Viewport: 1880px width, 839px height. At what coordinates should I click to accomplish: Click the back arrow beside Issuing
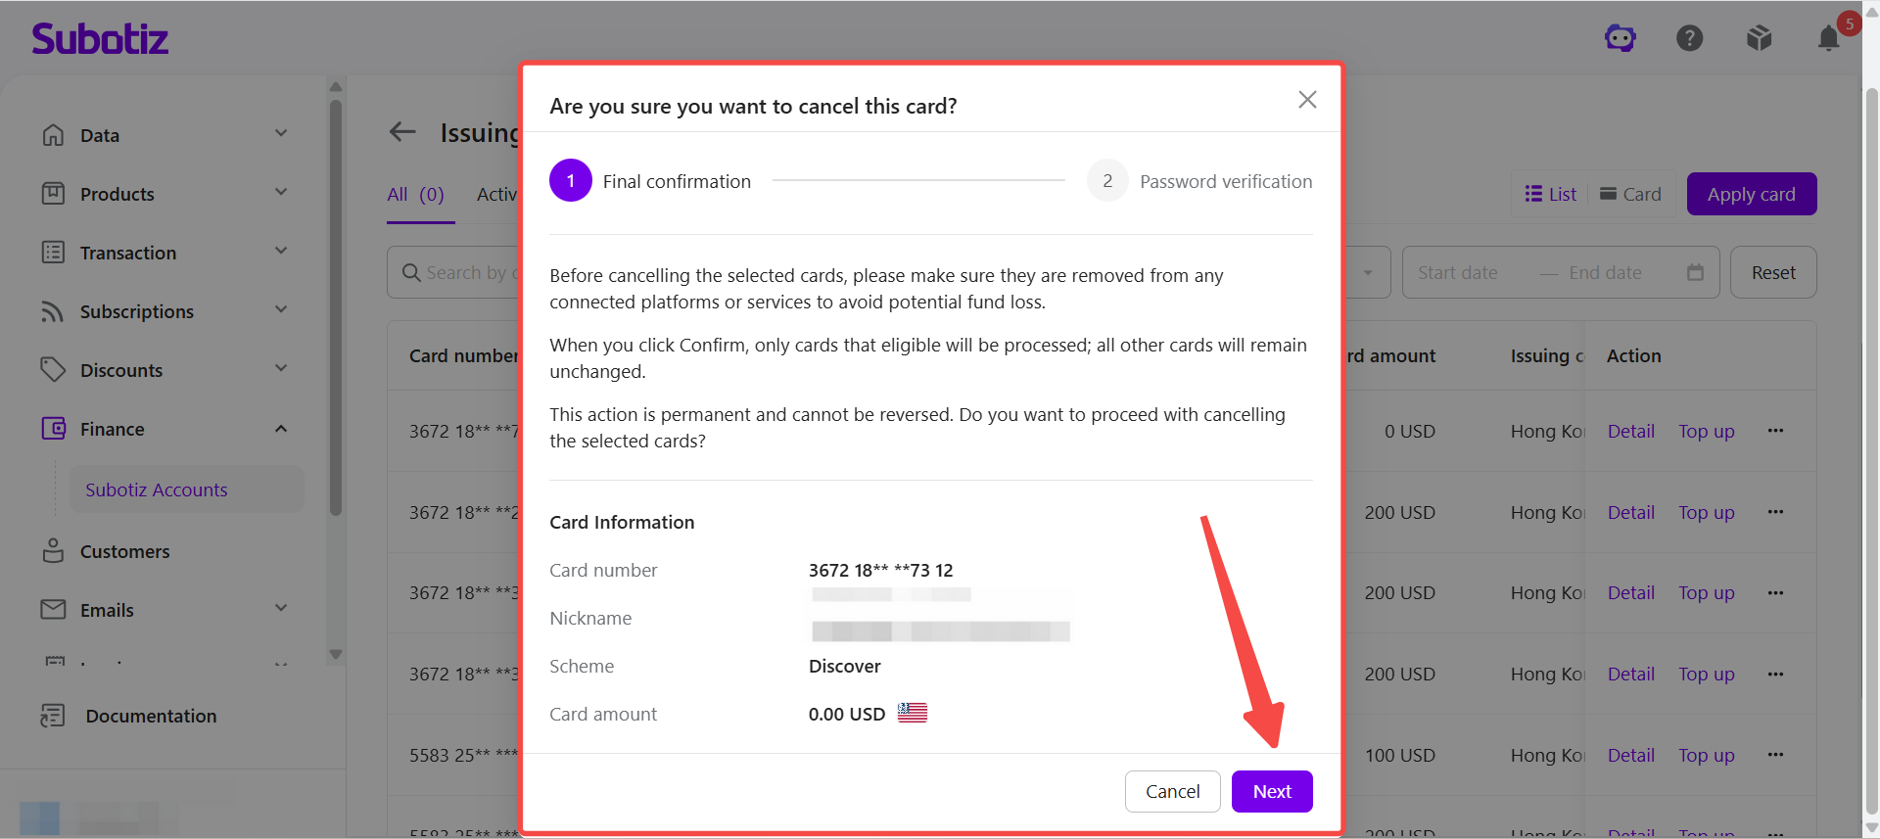(x=402, y=132)
